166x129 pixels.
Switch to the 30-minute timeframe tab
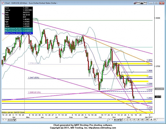click(x=138, y=120)
